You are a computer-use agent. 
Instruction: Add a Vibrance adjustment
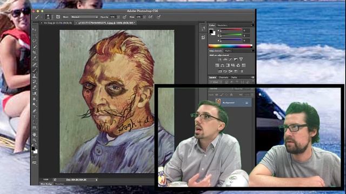(241, 59)
